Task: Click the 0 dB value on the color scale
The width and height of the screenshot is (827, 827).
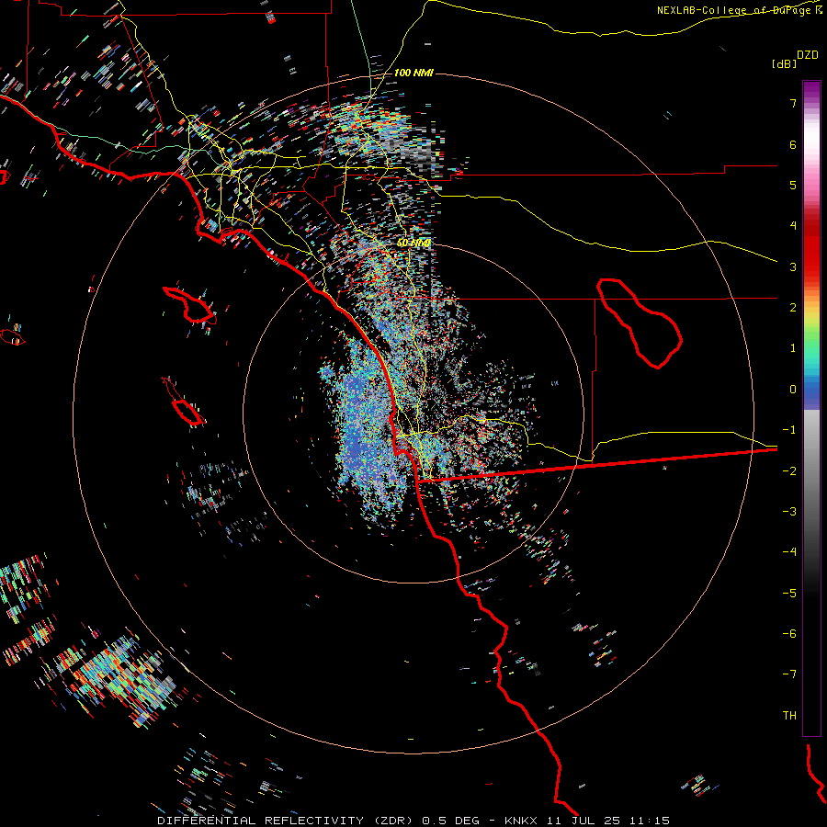Action: click(x=793, y=390)
